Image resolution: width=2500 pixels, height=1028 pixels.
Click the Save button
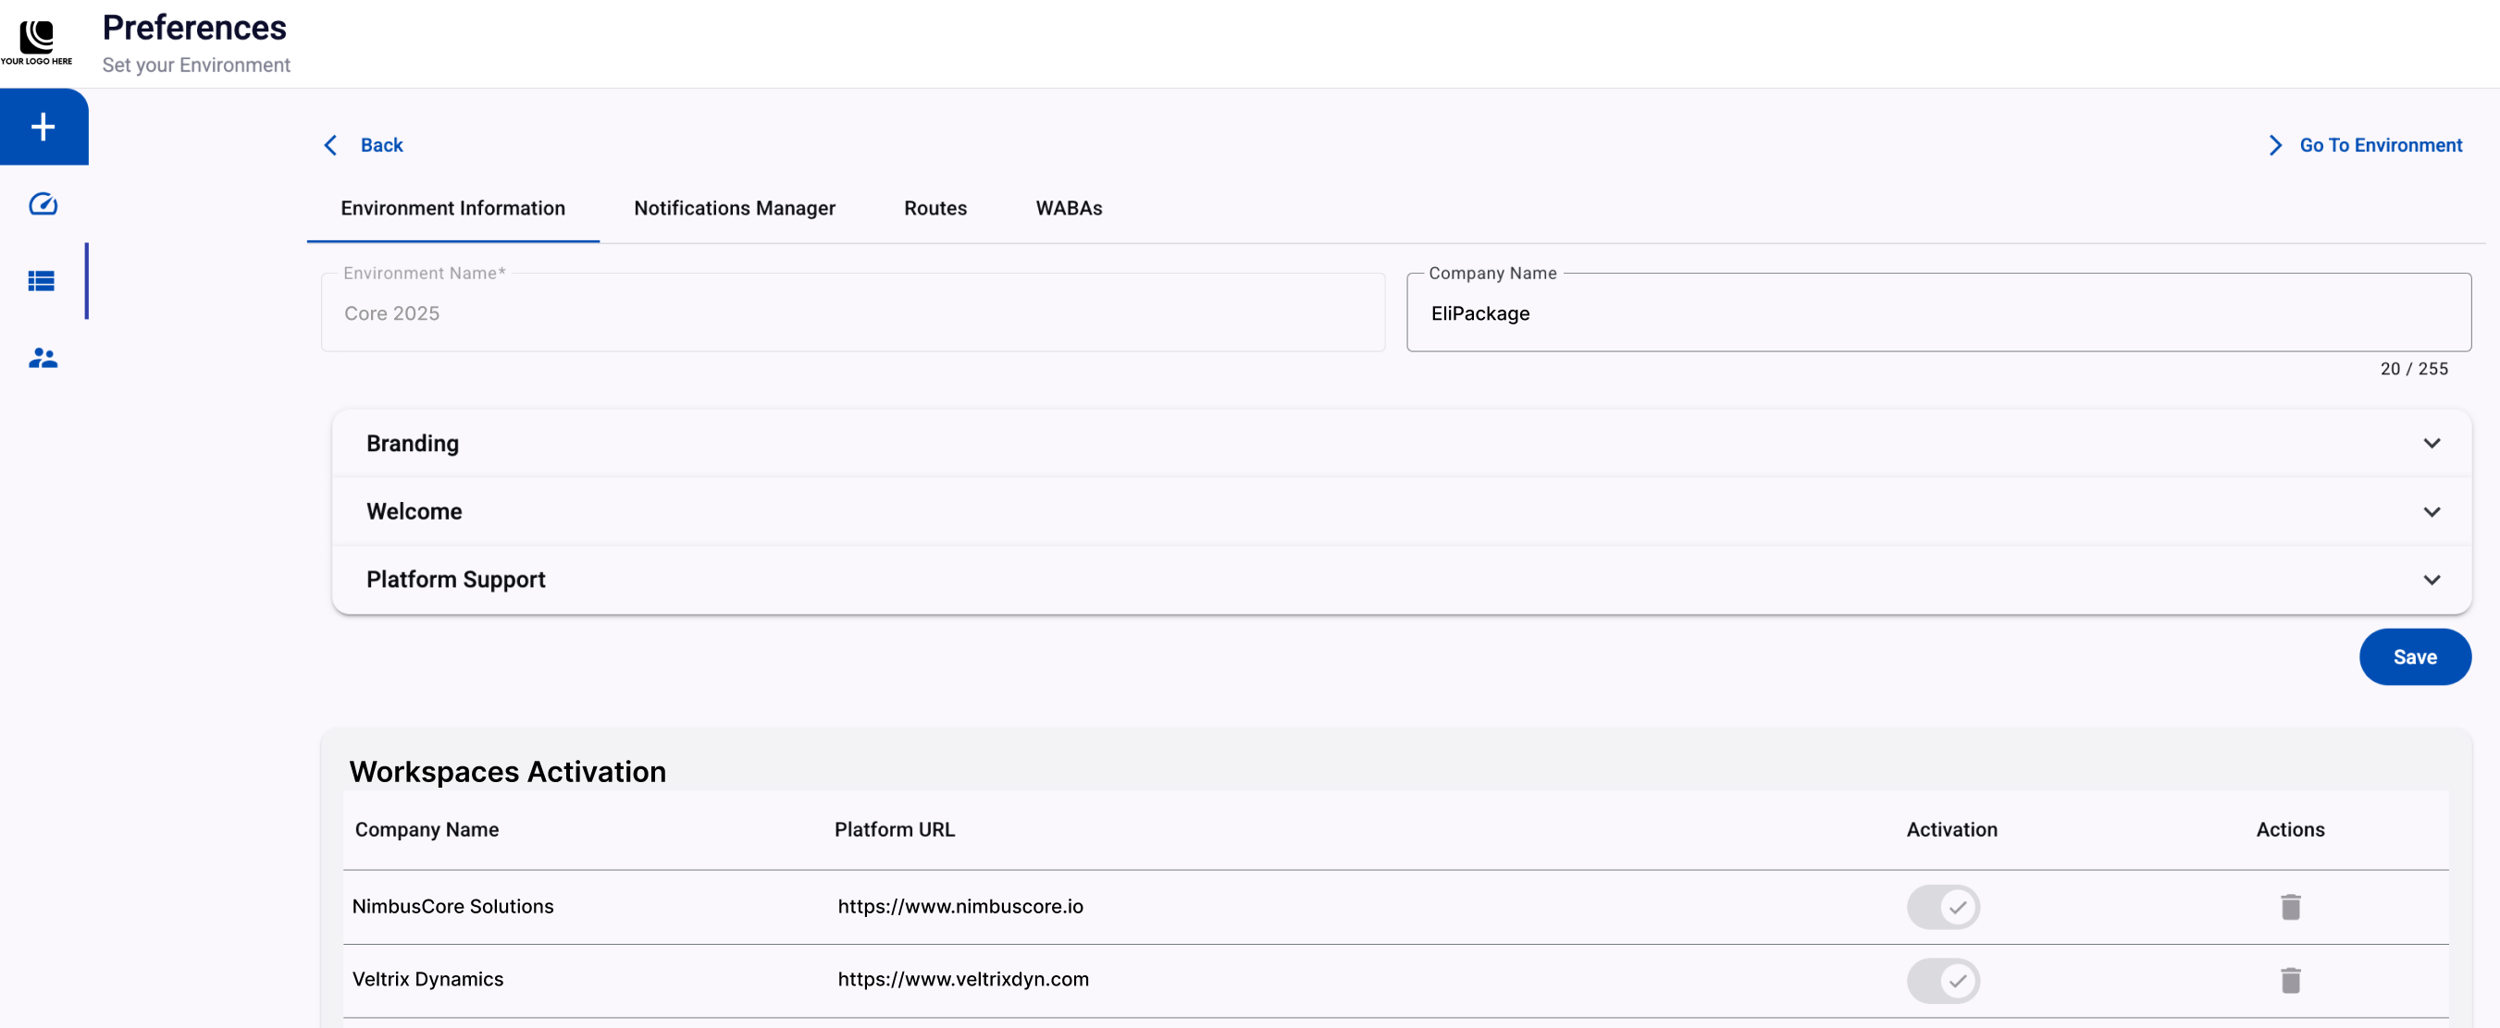pos(2415,656)
